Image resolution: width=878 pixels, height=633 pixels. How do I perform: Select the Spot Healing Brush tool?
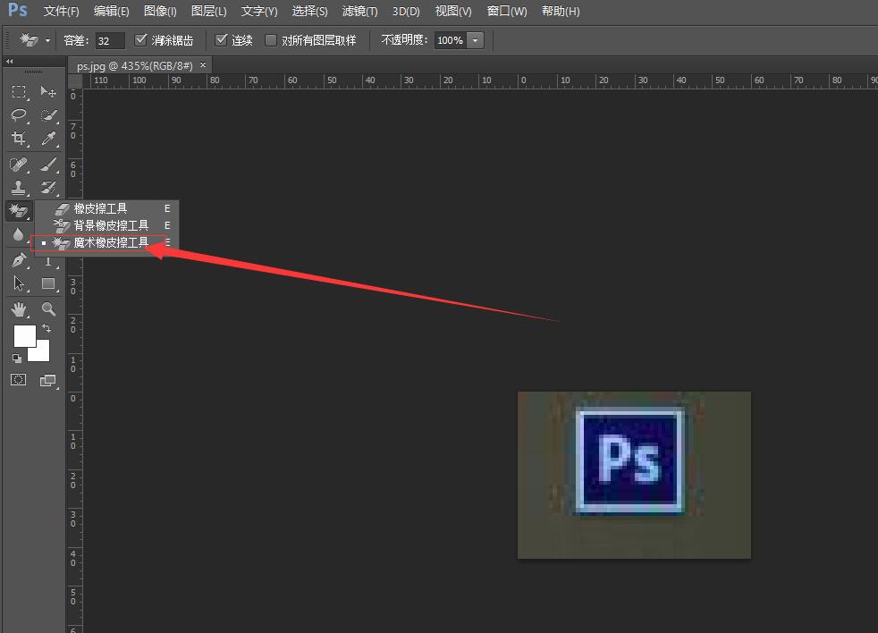pyautogui.click(x=19, y=165)
